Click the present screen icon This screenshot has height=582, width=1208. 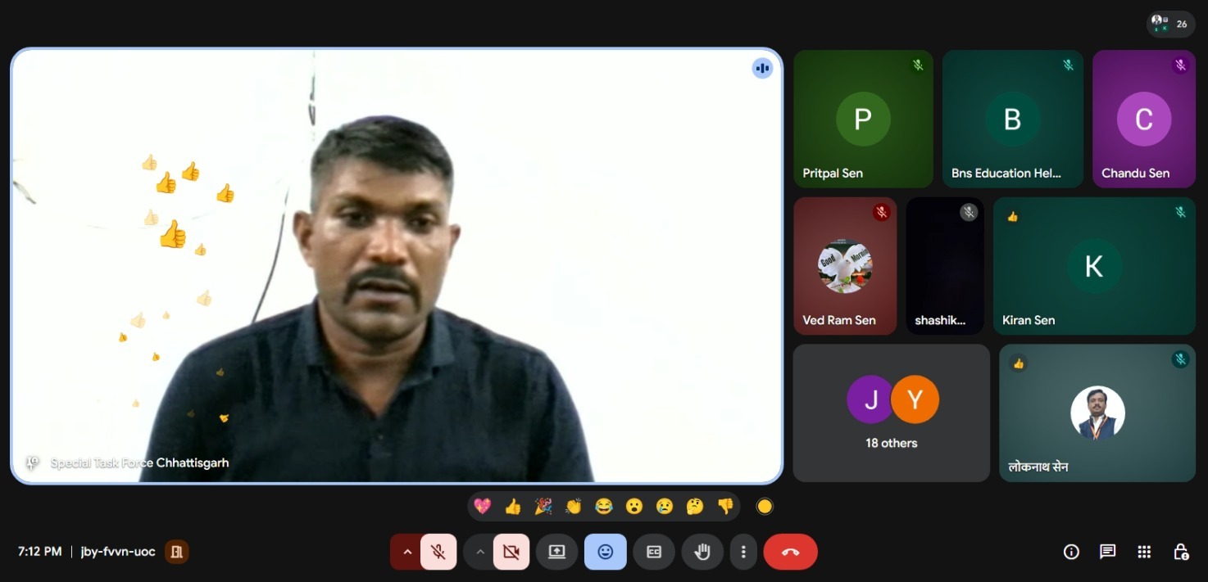556,552
